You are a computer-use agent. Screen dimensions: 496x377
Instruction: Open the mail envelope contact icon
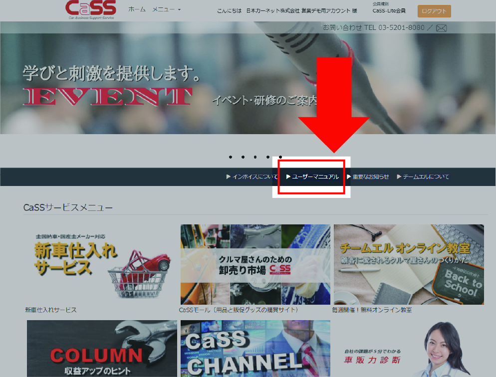click(x=441, y=28)
